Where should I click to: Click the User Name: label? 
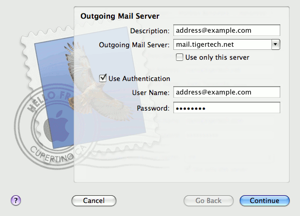151,92
